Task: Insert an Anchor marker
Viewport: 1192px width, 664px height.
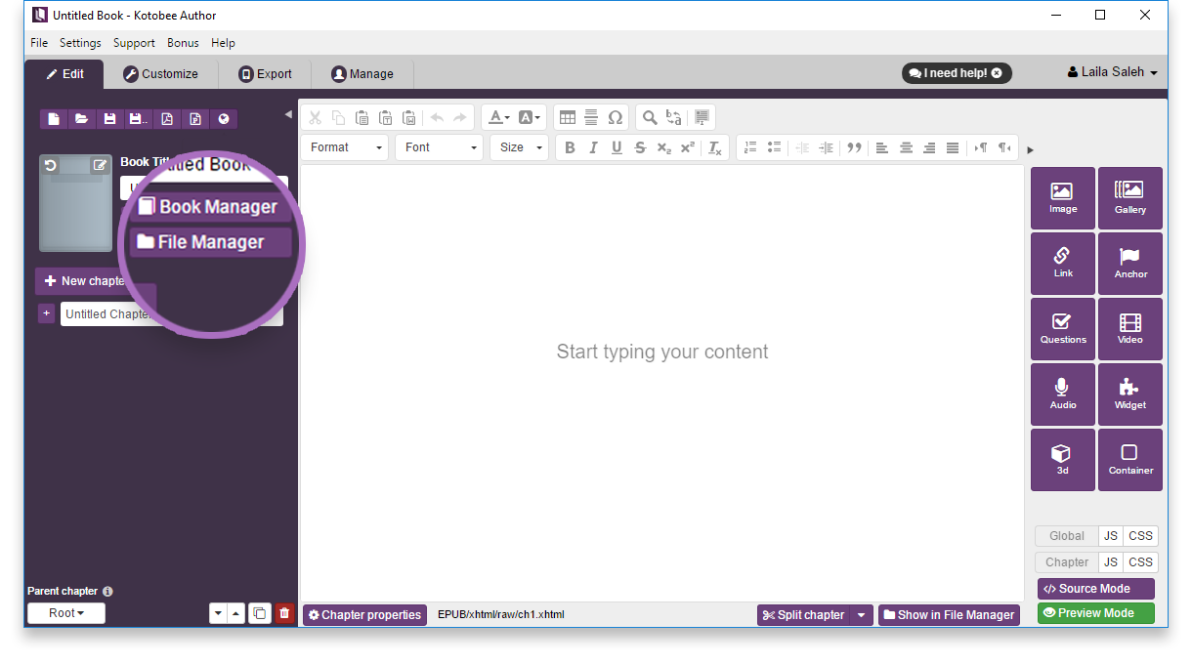Action: pyautogui.click(x=1129, y=264)
